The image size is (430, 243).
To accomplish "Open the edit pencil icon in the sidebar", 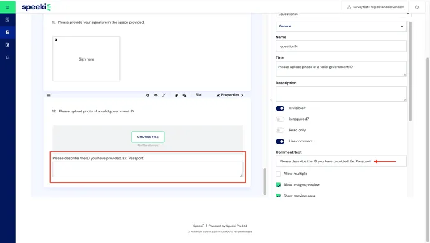I will point(7,45).
